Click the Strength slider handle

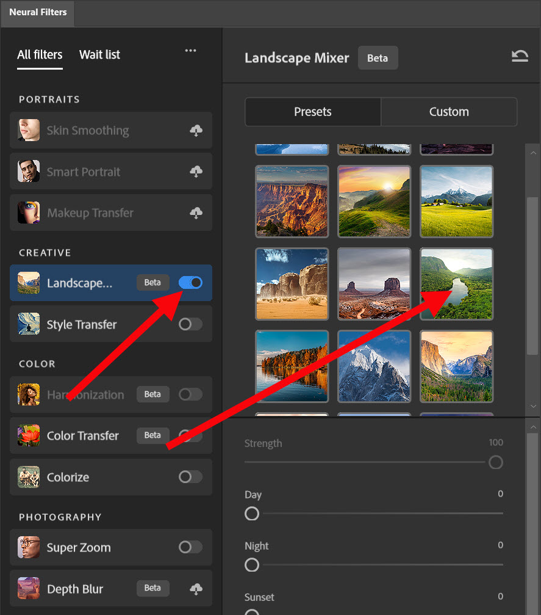pyautogui.click(x=495, y=462)
